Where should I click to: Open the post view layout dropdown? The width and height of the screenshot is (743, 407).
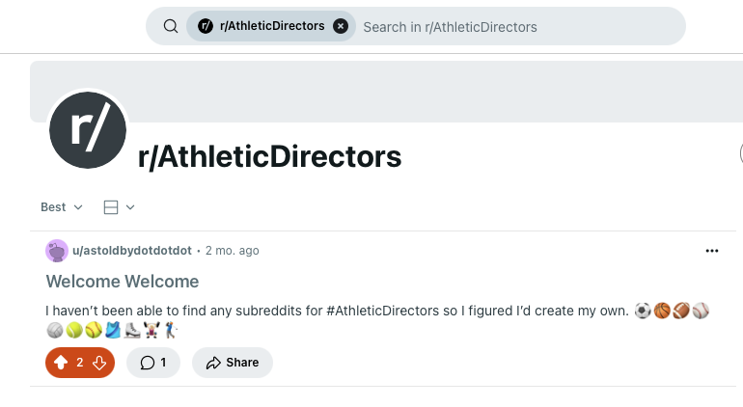coord(119,207)
